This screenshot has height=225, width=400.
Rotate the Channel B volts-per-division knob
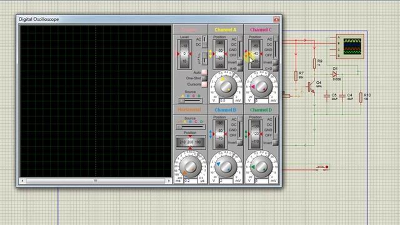tap(226, 166)
